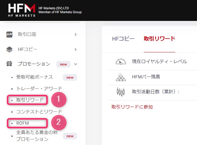Click the candlestick icon for 取引活動日数

(121, 92)
